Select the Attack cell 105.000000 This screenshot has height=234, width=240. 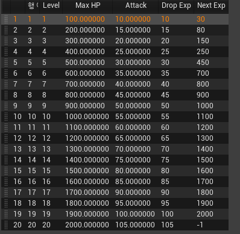135,225
